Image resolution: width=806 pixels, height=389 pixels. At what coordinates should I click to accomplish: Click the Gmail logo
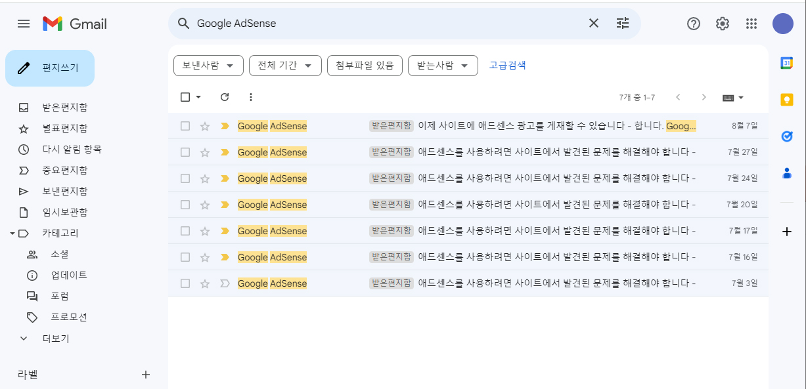[75, 24]
